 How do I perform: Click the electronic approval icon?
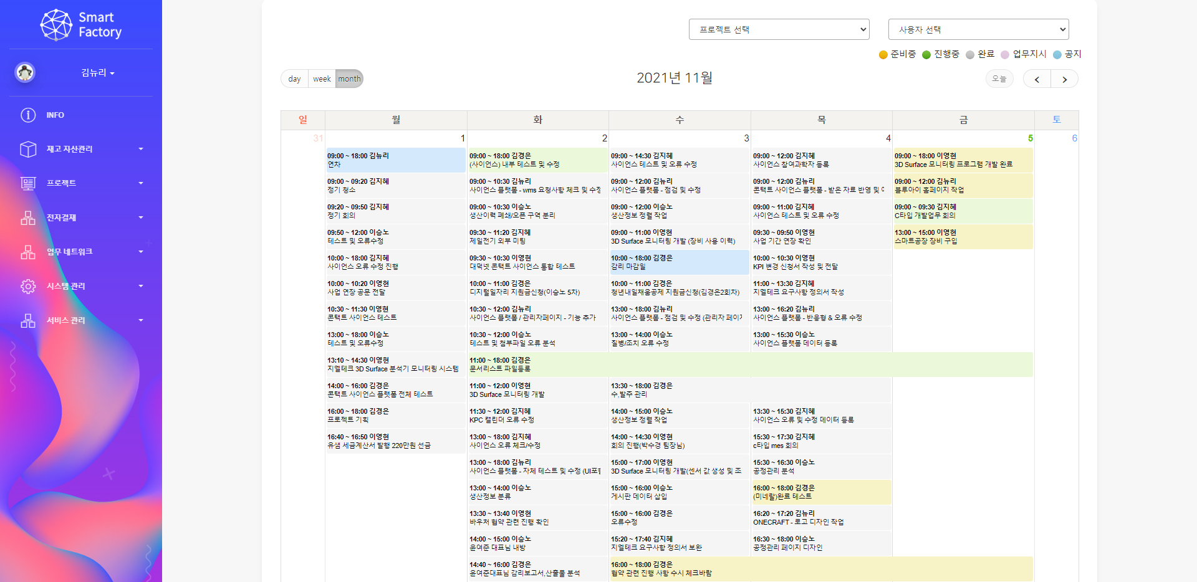coord(28,217)
